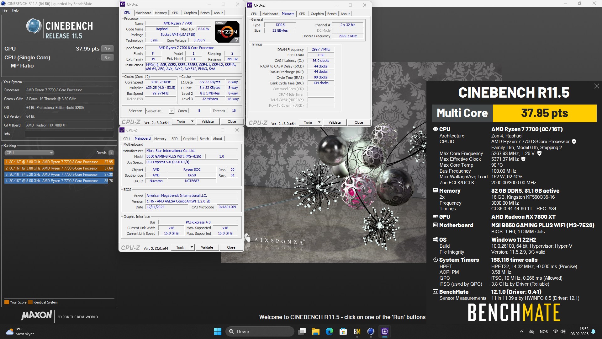Open the clock and date flyout
602x339 pixels.
tap(579, 331)
